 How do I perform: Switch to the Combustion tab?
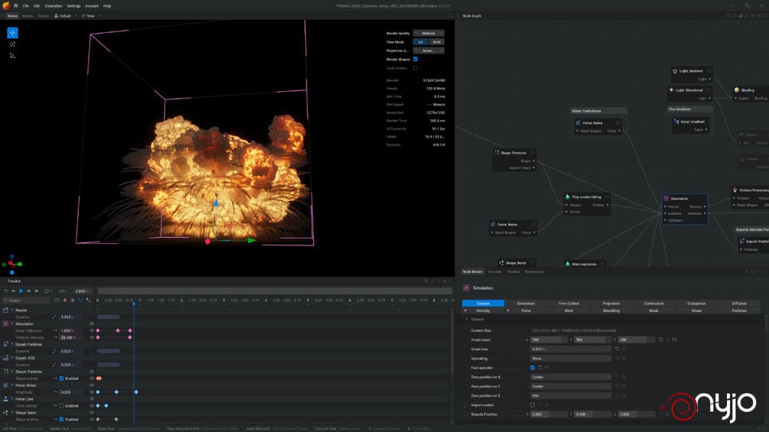coord(653,303)
